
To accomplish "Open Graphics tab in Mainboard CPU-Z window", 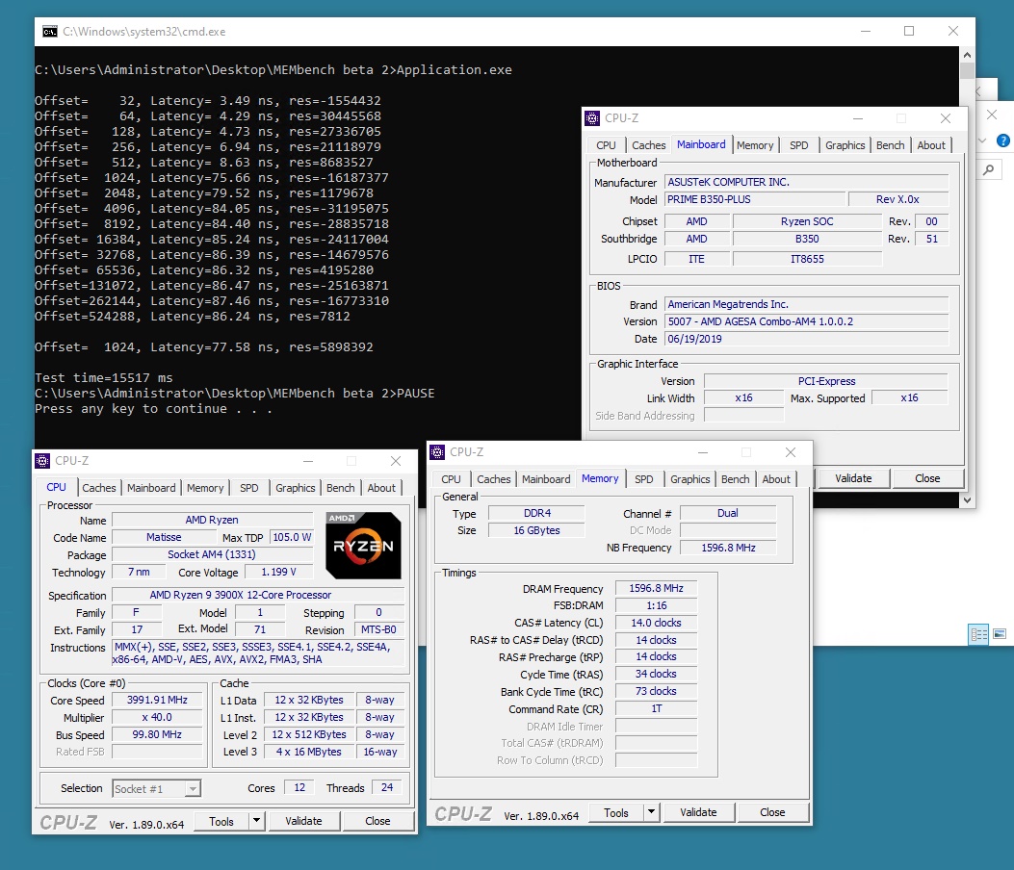I will tap(845, 145).
